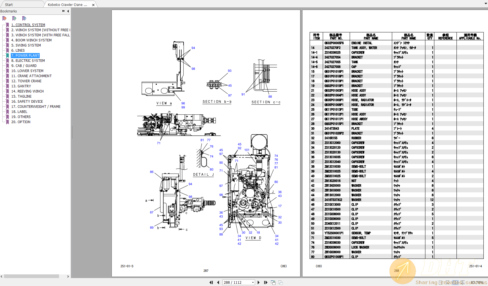488x286 pixels.
Task: Open bookmark 17. COUNTERWEIGHT / FRAME
Action: pos(36,107)
